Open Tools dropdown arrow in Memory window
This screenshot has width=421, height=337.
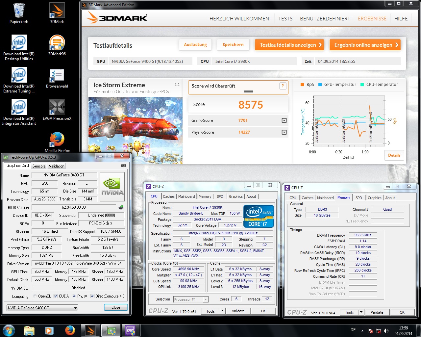tap(361, 312)
